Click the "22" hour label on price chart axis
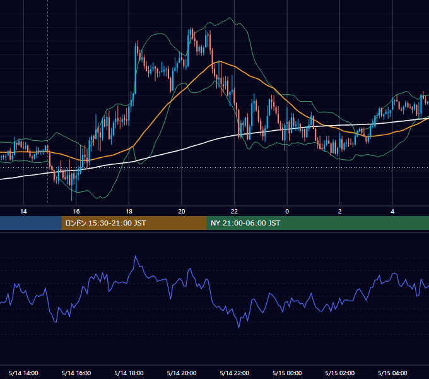 pos(235,212)
